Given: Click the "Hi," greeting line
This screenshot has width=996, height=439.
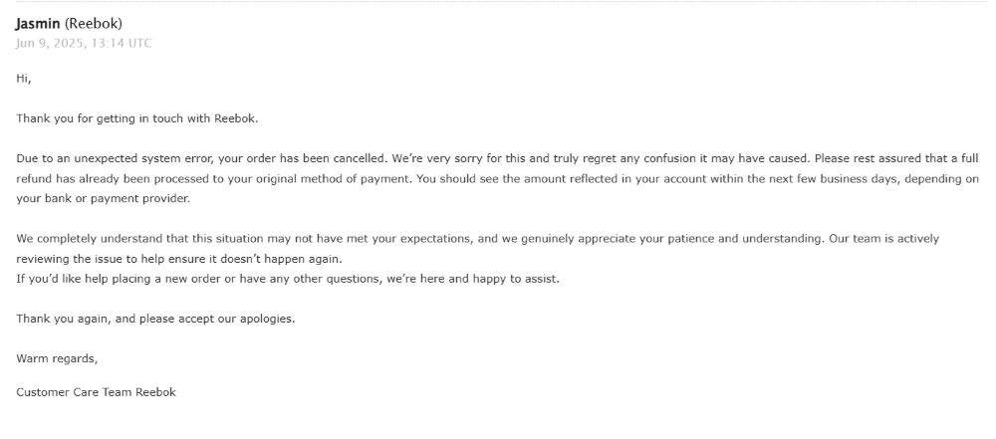Looking at the screenshot, I should (24, 80).
